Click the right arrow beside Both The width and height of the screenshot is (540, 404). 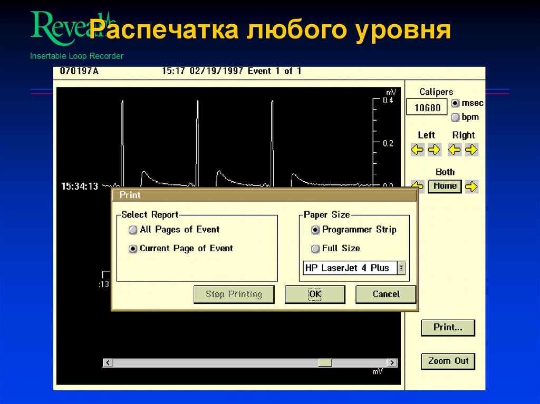coord(472,186)
